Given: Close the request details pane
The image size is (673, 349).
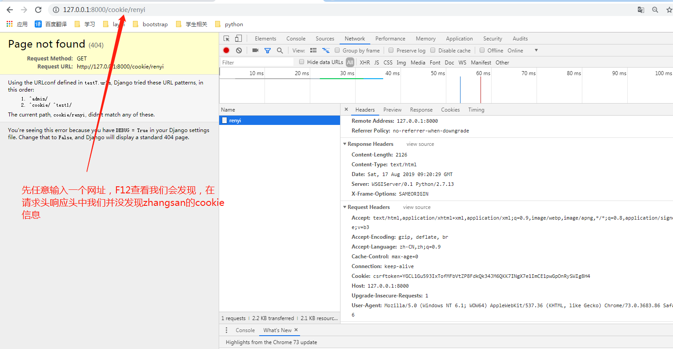Looking at the screenshot, I should tap(346, 109).
